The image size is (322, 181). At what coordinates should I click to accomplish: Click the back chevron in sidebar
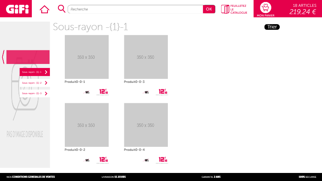coord(3,57)
